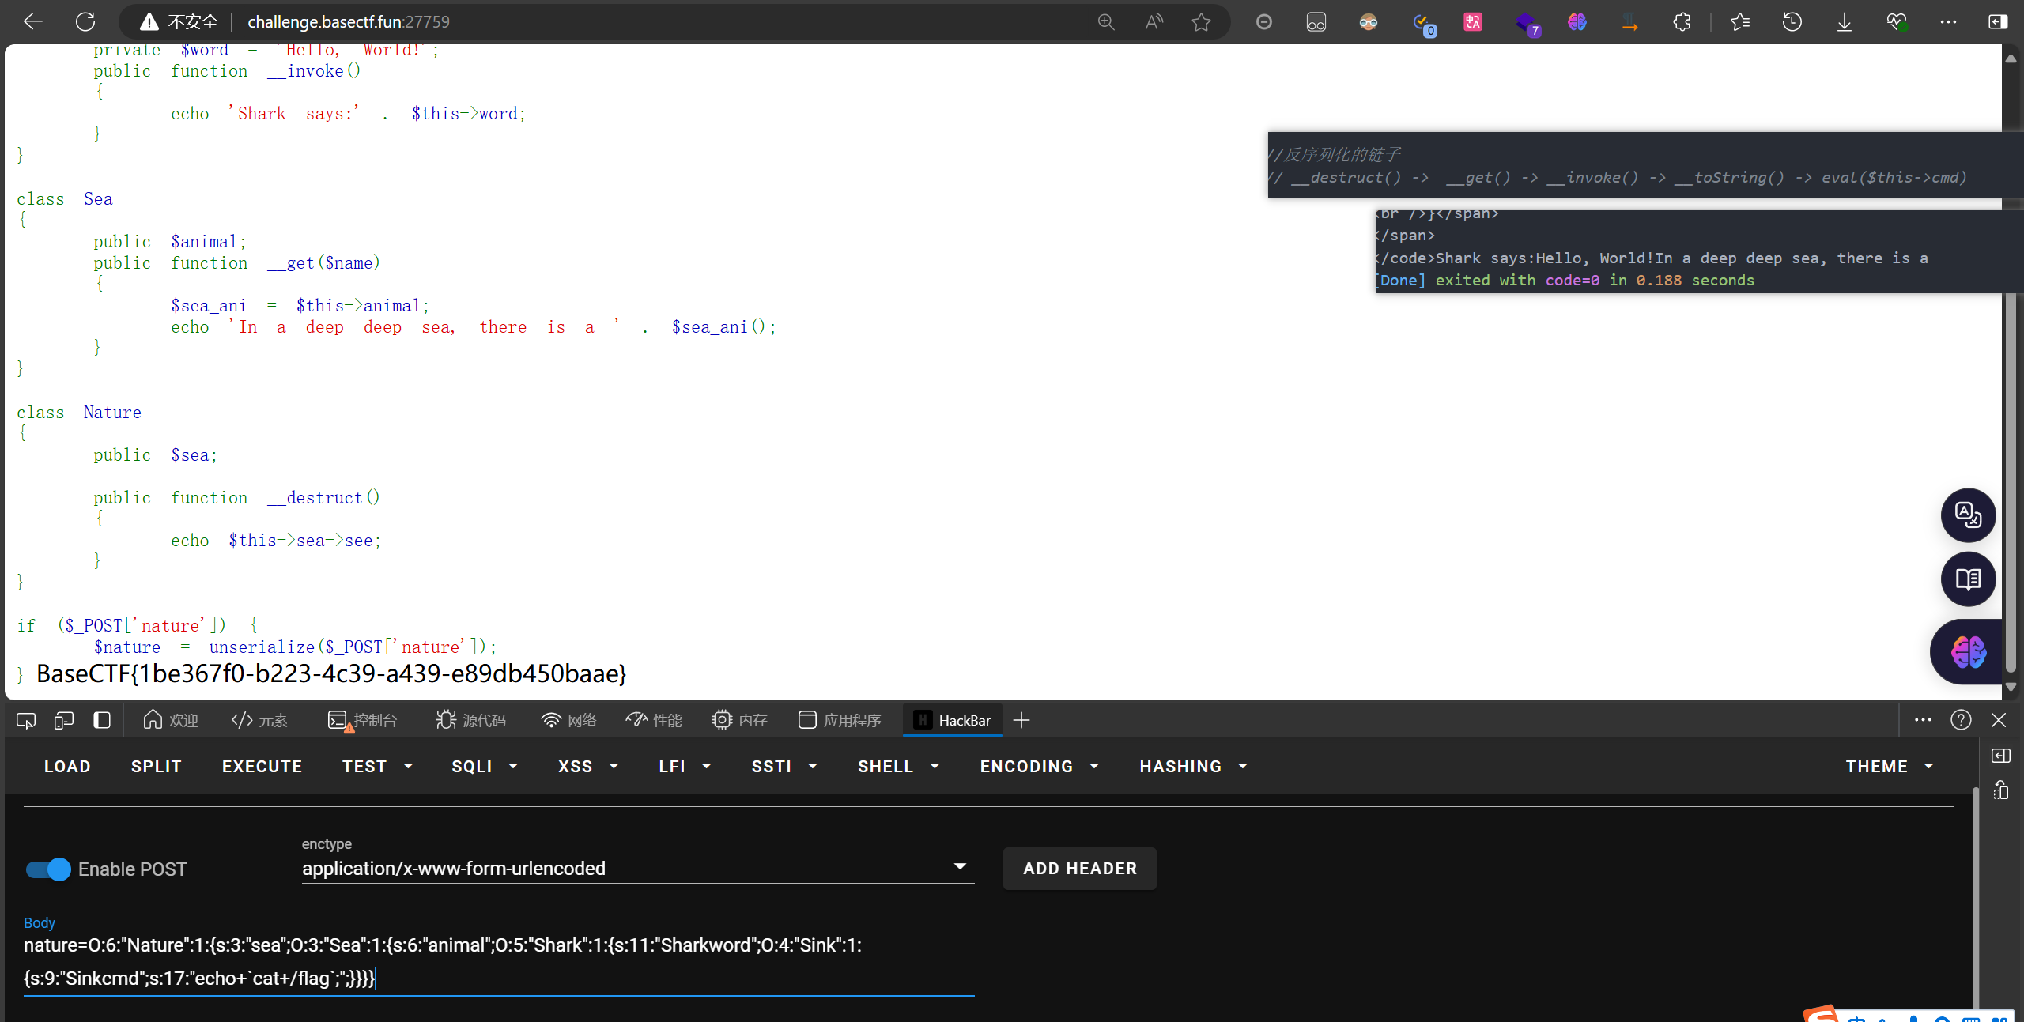The image size is (2024, 1022).
Task: Open the zoom control in address bar
Action: pos(1105,21)
